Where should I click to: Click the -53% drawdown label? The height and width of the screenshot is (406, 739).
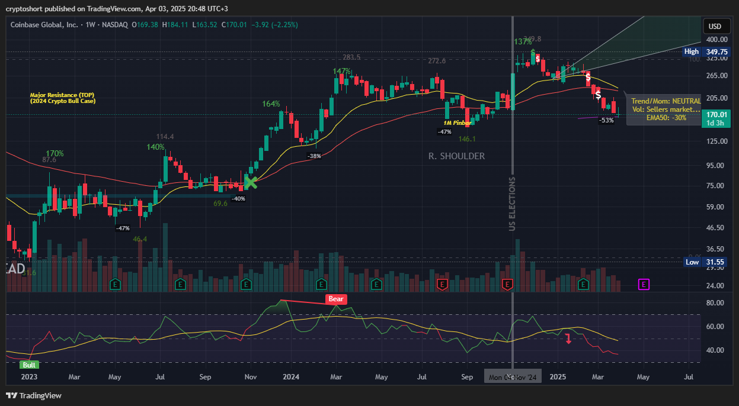606,120
